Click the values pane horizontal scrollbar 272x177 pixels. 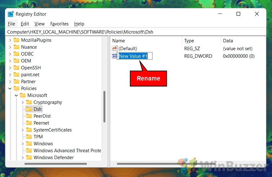click(x=166, y=164)
